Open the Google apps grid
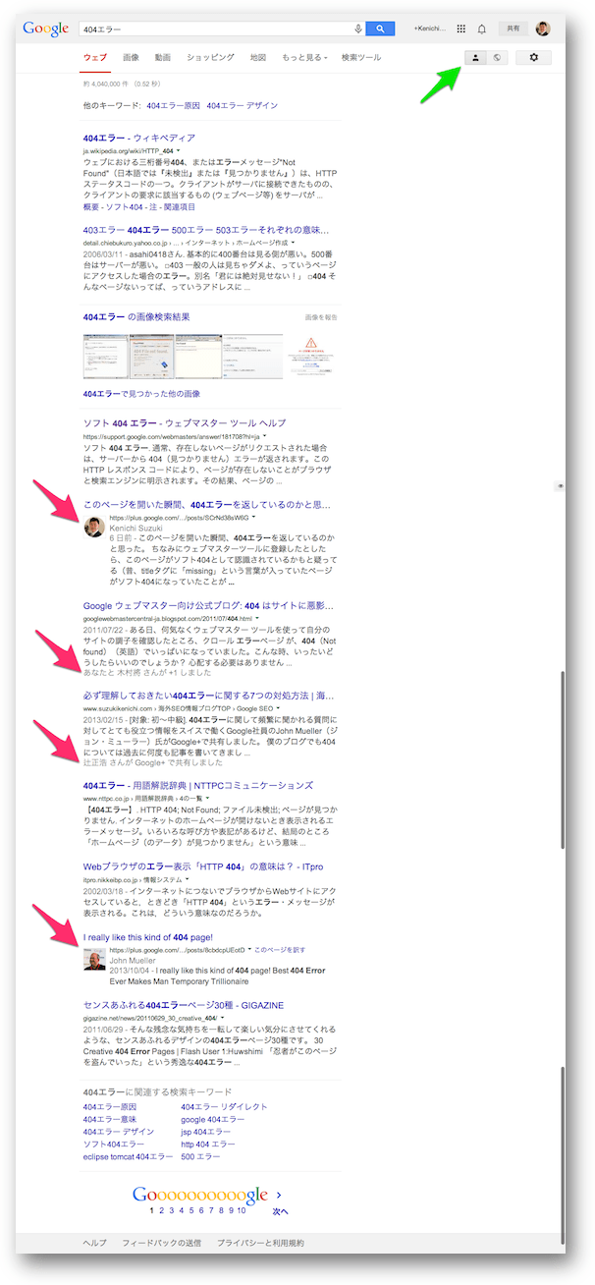This screenshot has width=595, height=1285. (461, 29)
